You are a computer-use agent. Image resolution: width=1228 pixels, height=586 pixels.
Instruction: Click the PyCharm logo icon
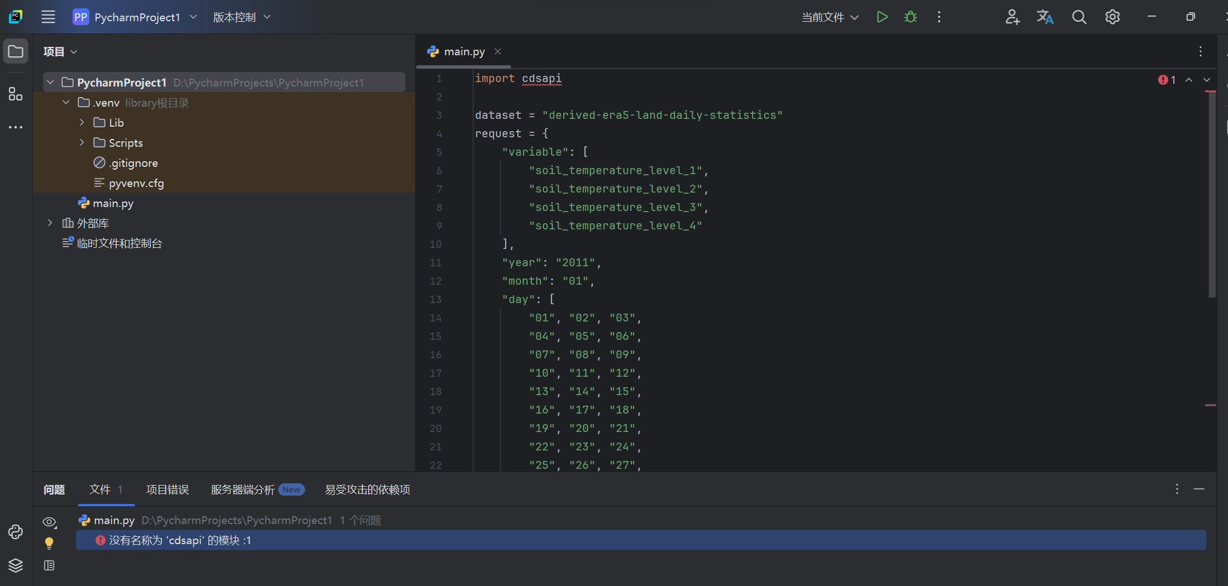[16, 17]
